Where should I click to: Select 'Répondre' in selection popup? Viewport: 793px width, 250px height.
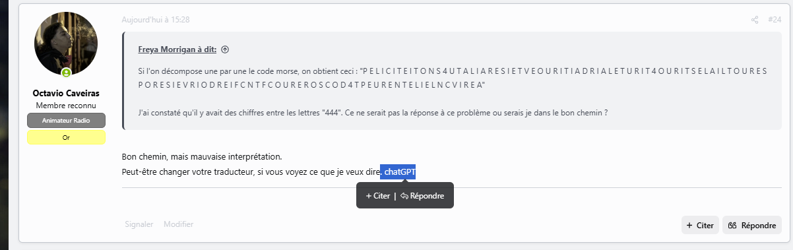click(422, 196)
